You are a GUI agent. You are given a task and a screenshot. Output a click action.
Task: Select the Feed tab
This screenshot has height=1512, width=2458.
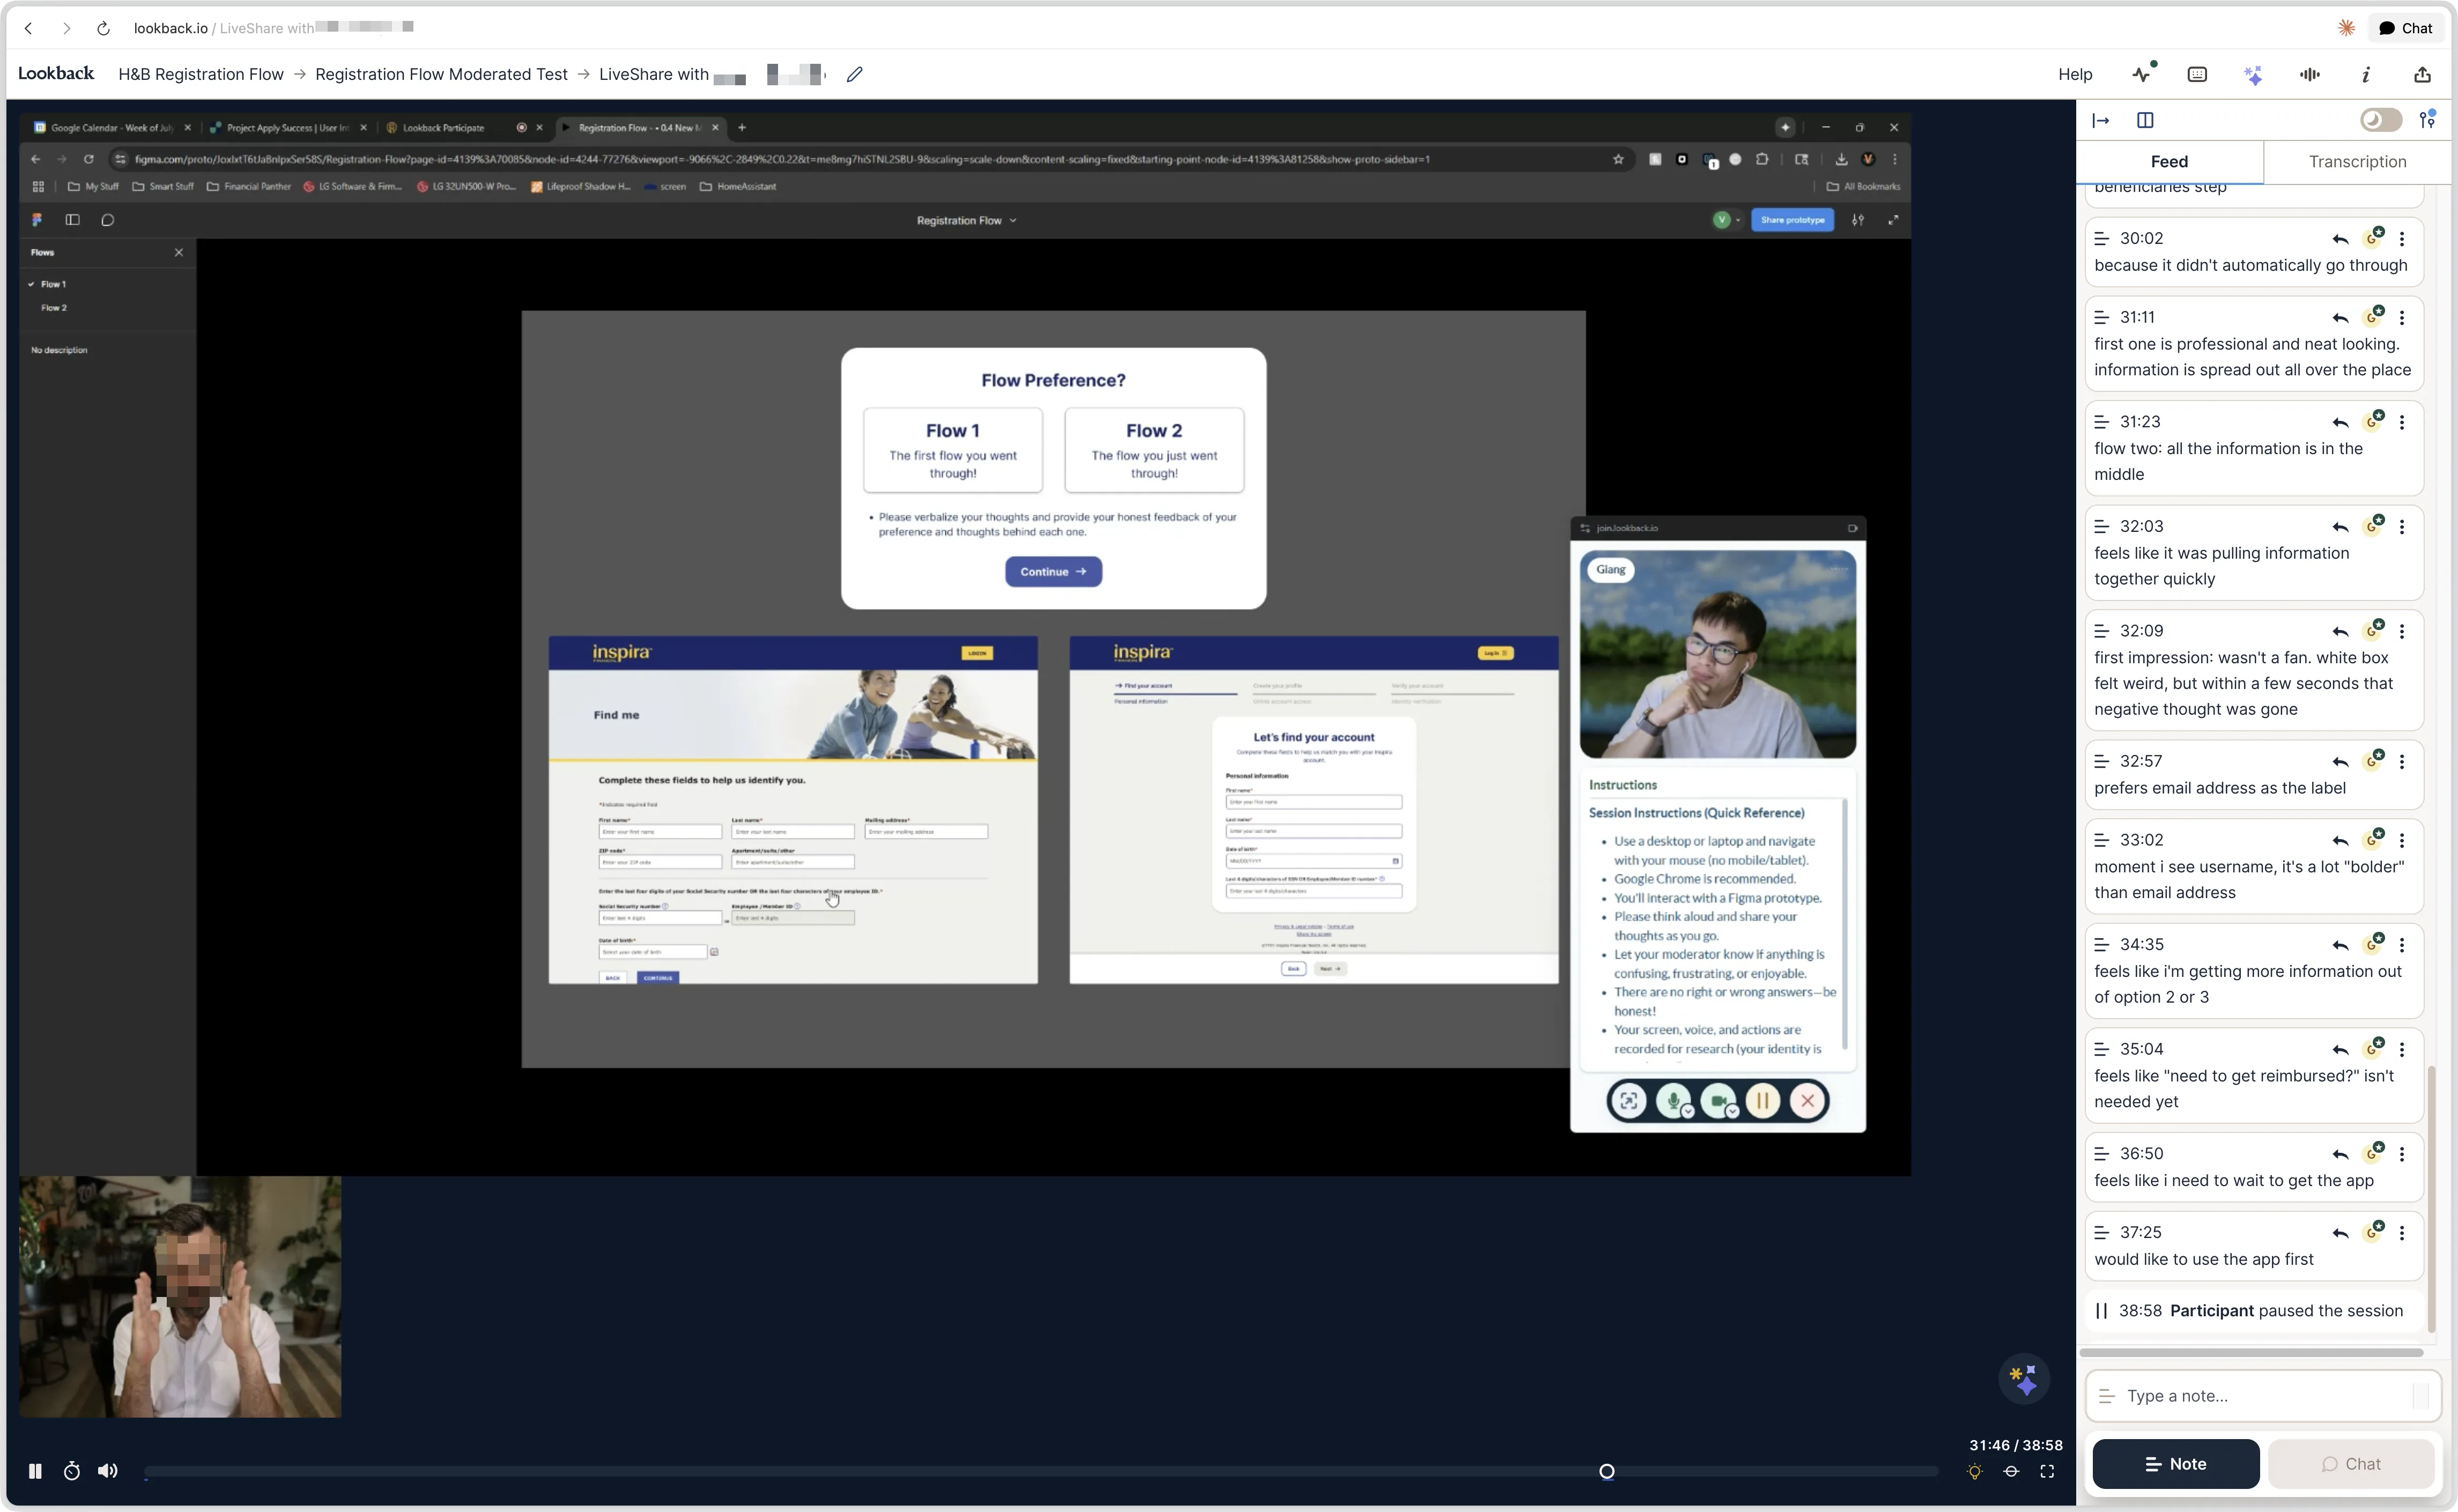(2169, 161)
